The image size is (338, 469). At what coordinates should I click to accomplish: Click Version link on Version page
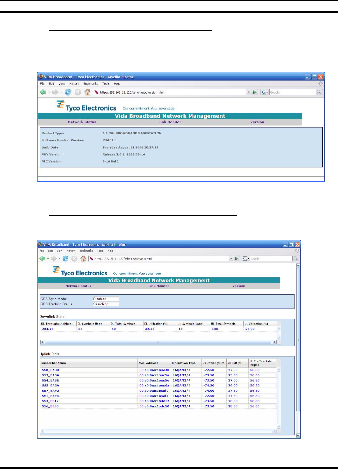[x=257, y=122]
